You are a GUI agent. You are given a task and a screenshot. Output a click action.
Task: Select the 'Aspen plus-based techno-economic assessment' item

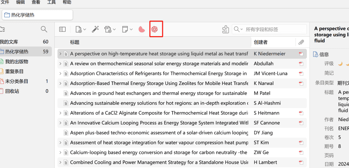tap(159, 133)
